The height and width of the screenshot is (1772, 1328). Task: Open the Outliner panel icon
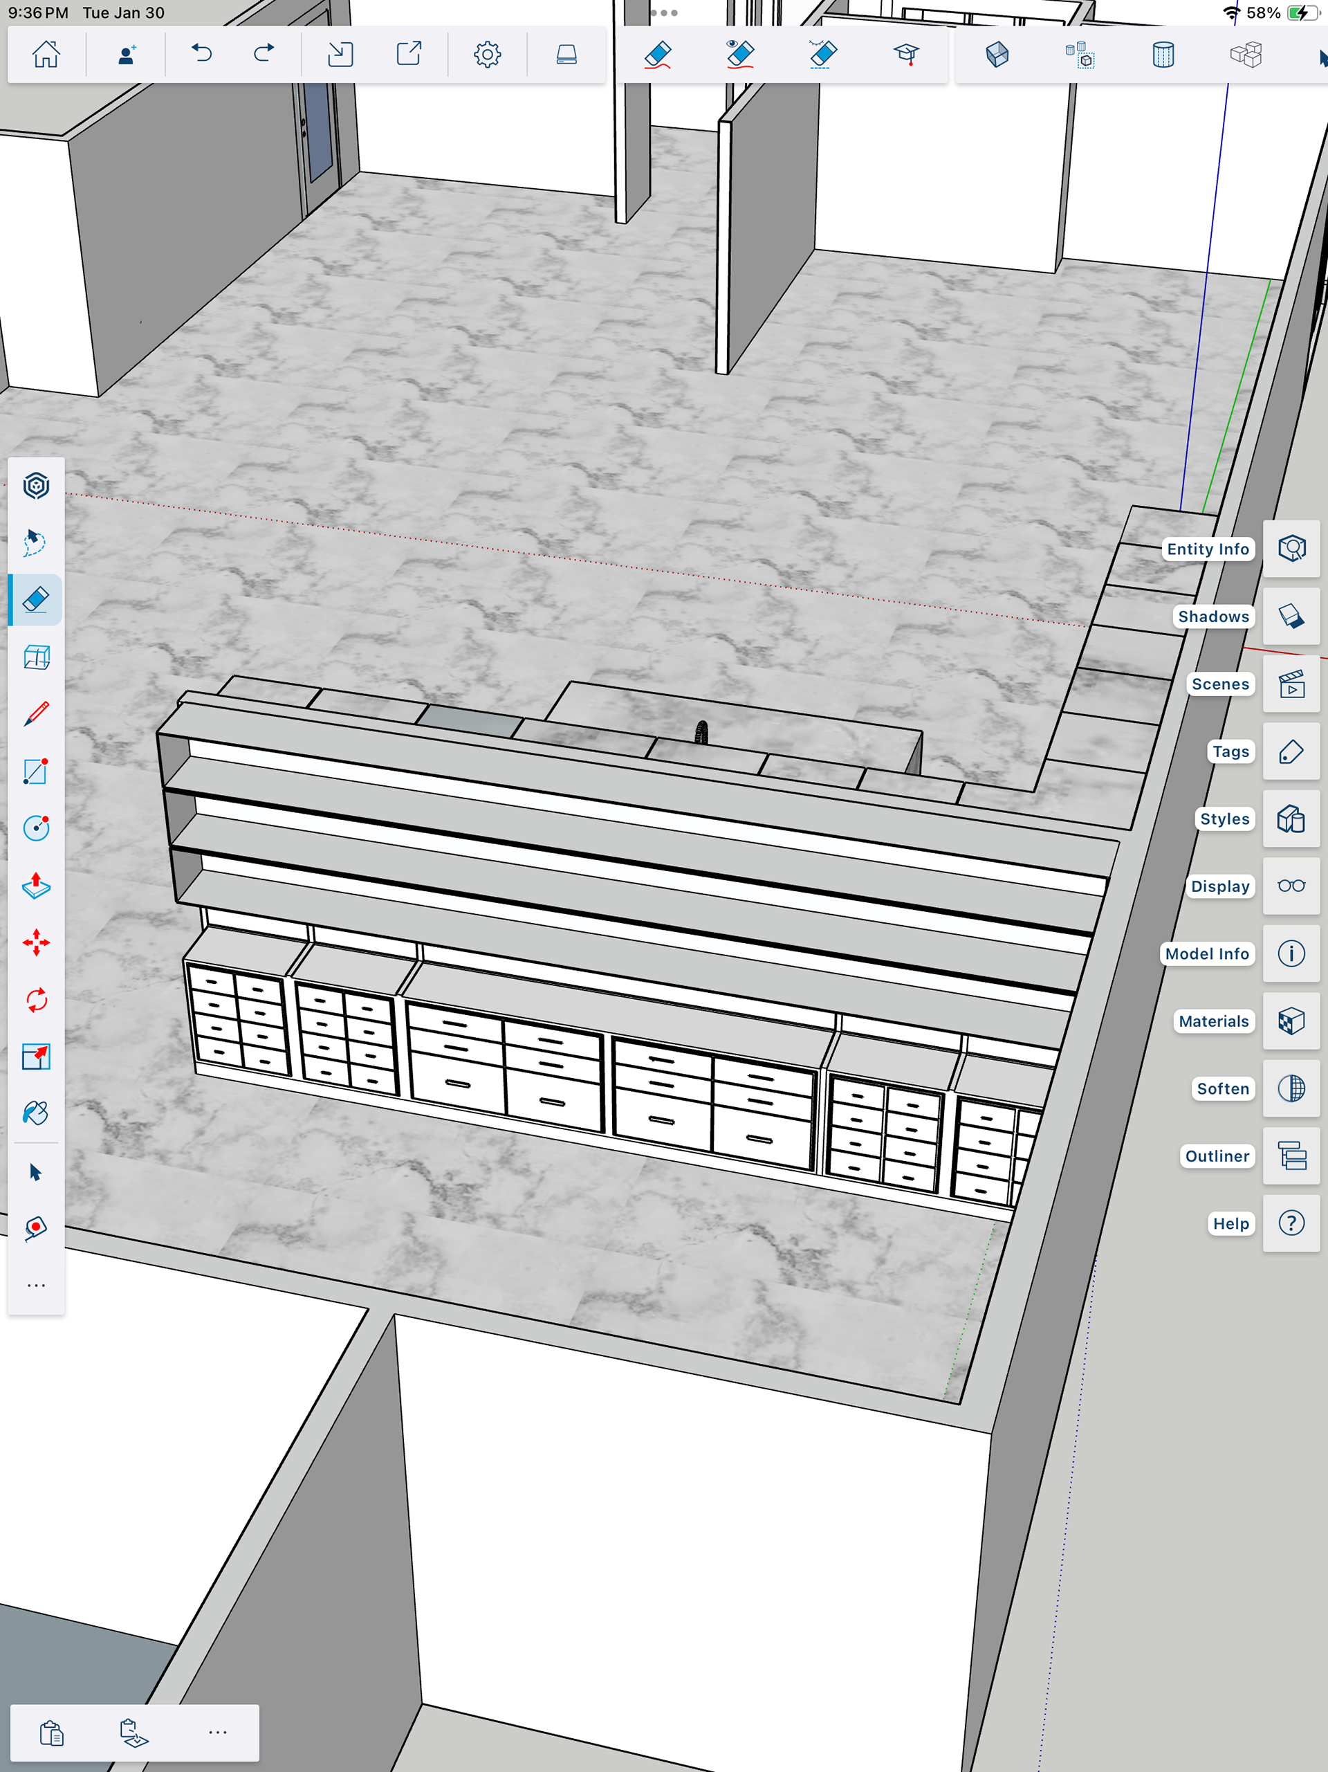tap(1291, 1156)
